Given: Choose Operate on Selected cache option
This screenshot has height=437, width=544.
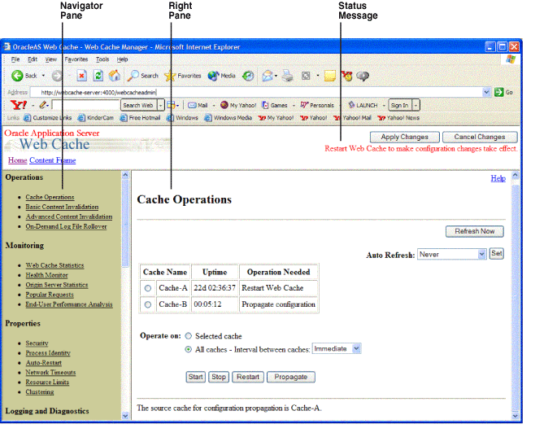Looking at the screenshot, I should [189, 336].
